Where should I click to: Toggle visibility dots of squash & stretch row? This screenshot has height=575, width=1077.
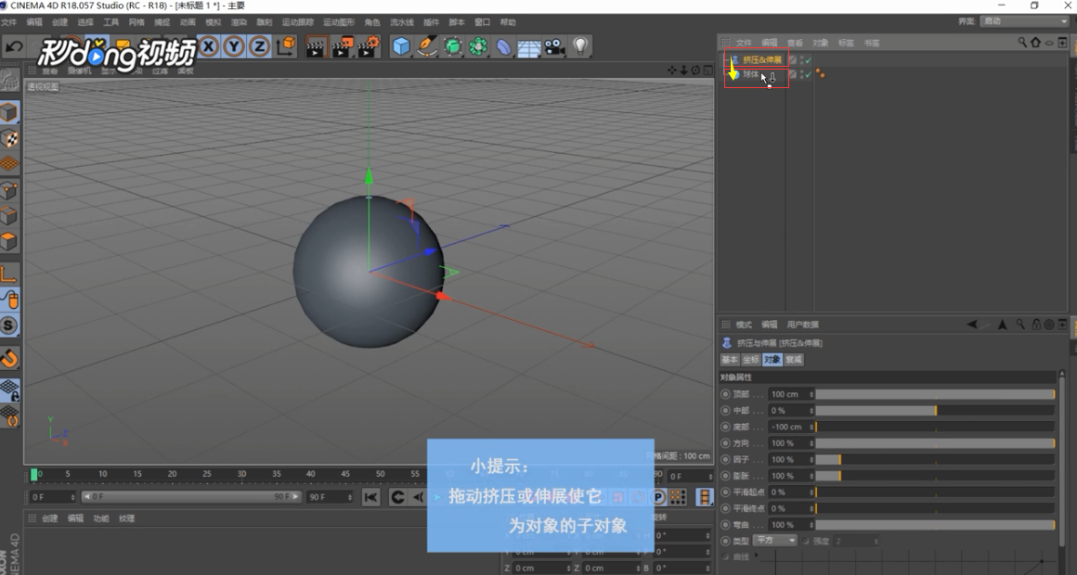pos(801,60)
